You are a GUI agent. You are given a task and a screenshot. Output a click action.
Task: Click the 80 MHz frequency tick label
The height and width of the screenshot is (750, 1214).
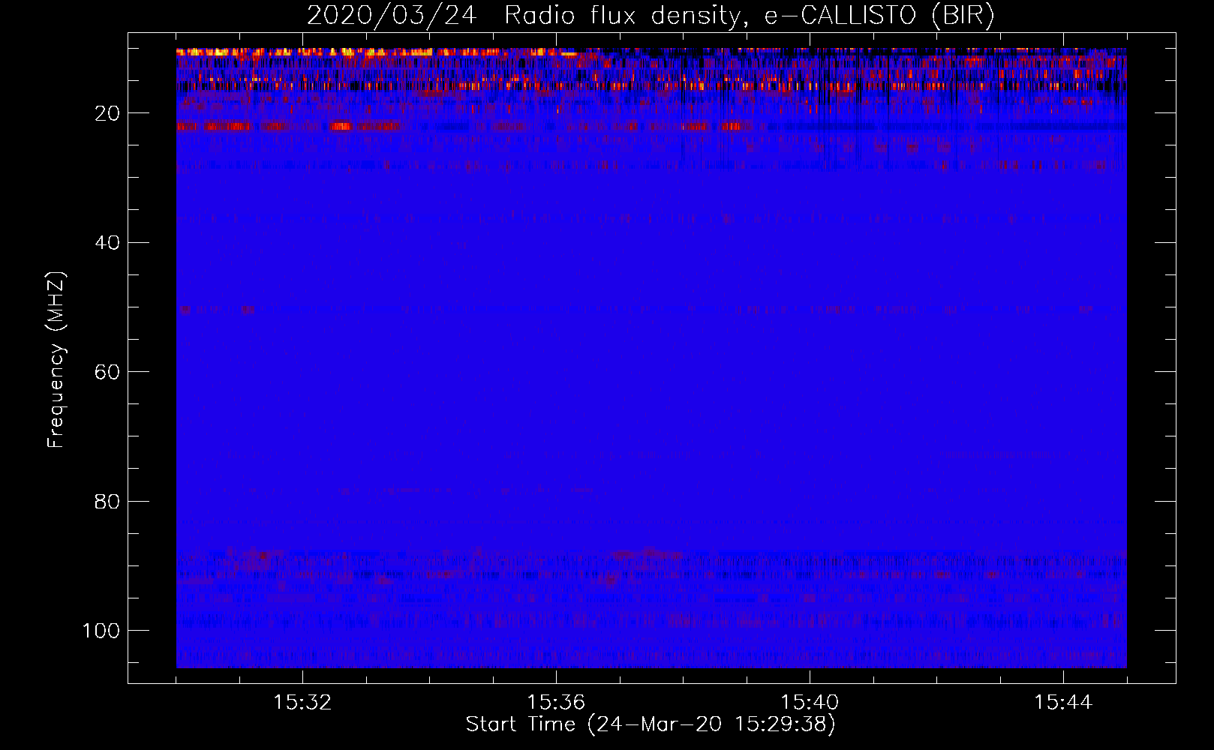click(x=107, y=501)
